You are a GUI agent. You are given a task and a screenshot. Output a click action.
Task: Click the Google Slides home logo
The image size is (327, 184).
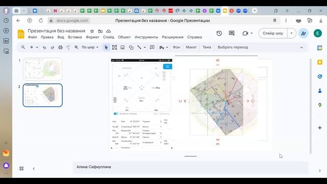pyautogui.click(x=21, y=34)
